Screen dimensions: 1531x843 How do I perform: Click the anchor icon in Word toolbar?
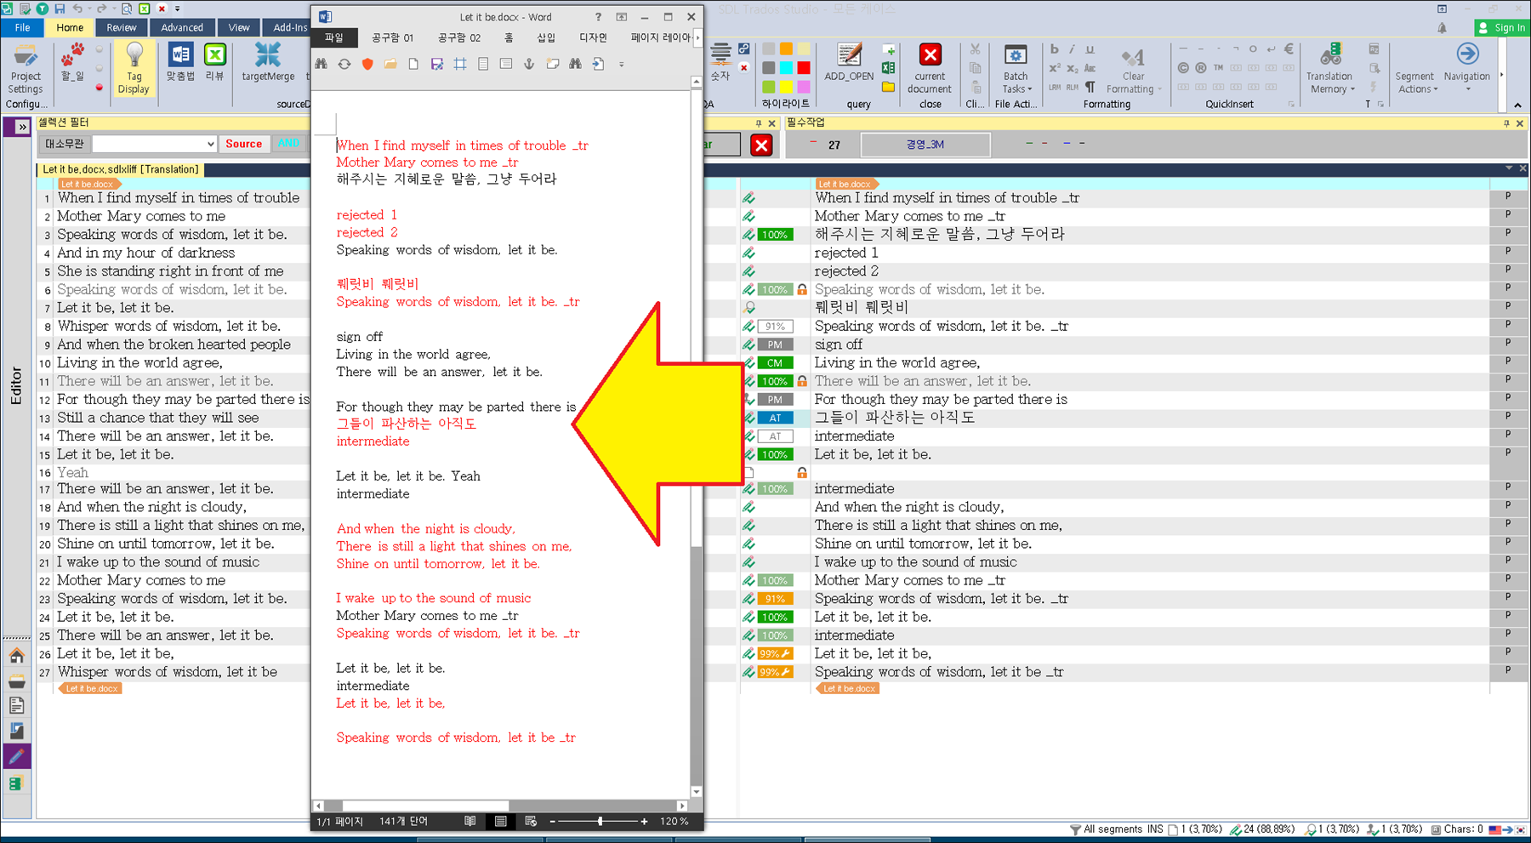[529, 65]
